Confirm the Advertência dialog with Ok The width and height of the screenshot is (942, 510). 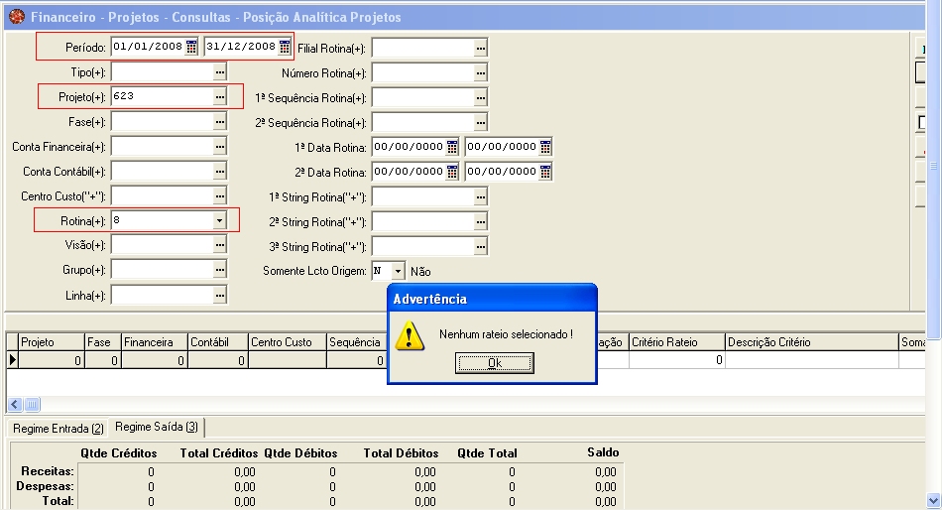pyautogui.click(x=495, y=363)
